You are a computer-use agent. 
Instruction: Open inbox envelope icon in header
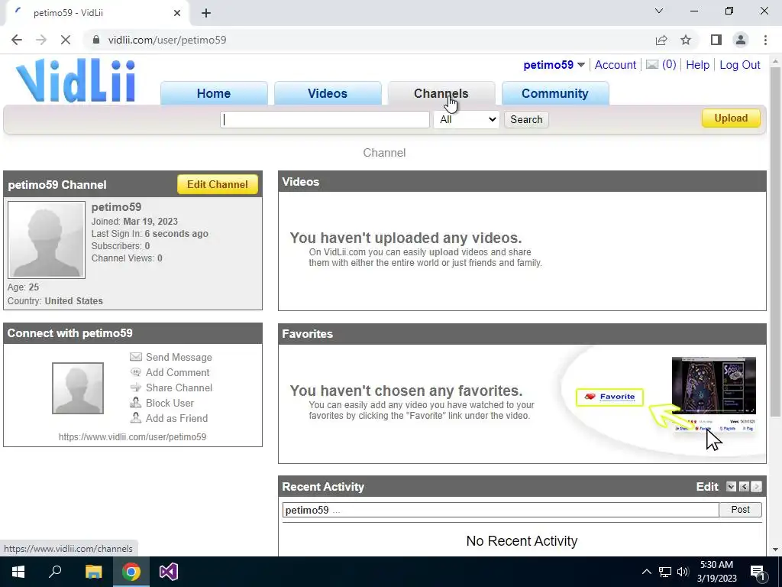652,64
